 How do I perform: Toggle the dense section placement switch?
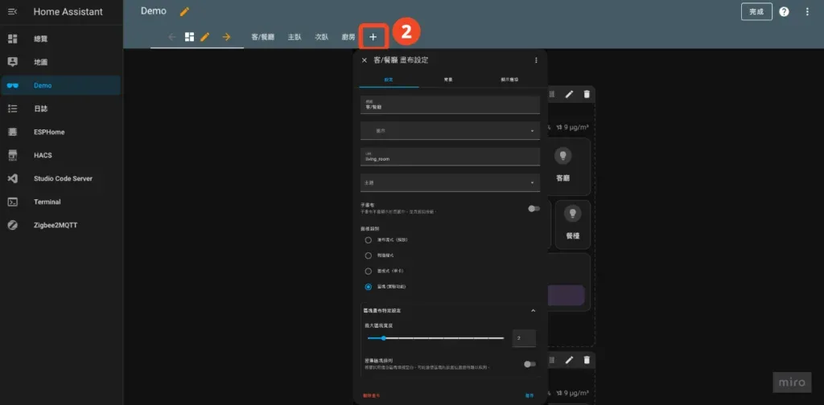point(529,364)
